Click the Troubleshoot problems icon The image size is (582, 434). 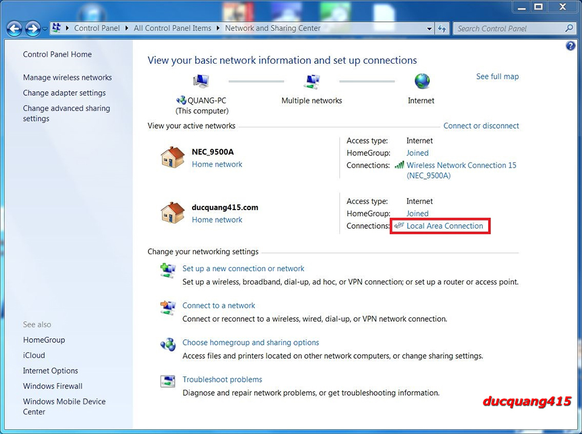point(168,381)
